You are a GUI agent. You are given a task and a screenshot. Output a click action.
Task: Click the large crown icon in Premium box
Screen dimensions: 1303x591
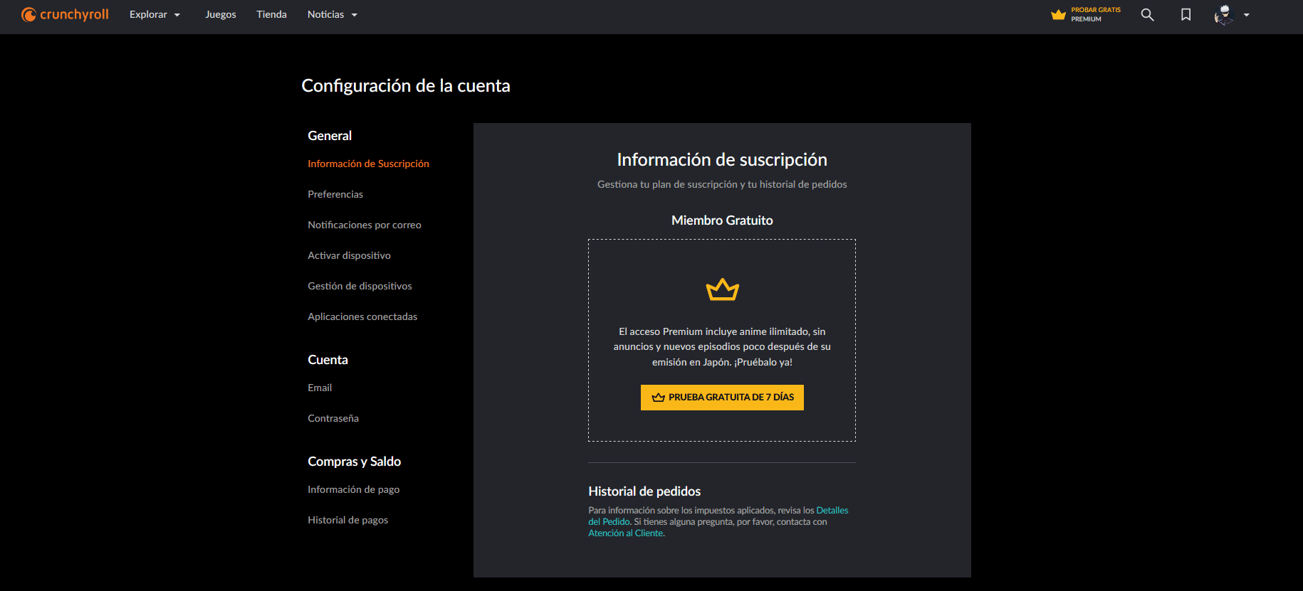[x=722, y=289]
